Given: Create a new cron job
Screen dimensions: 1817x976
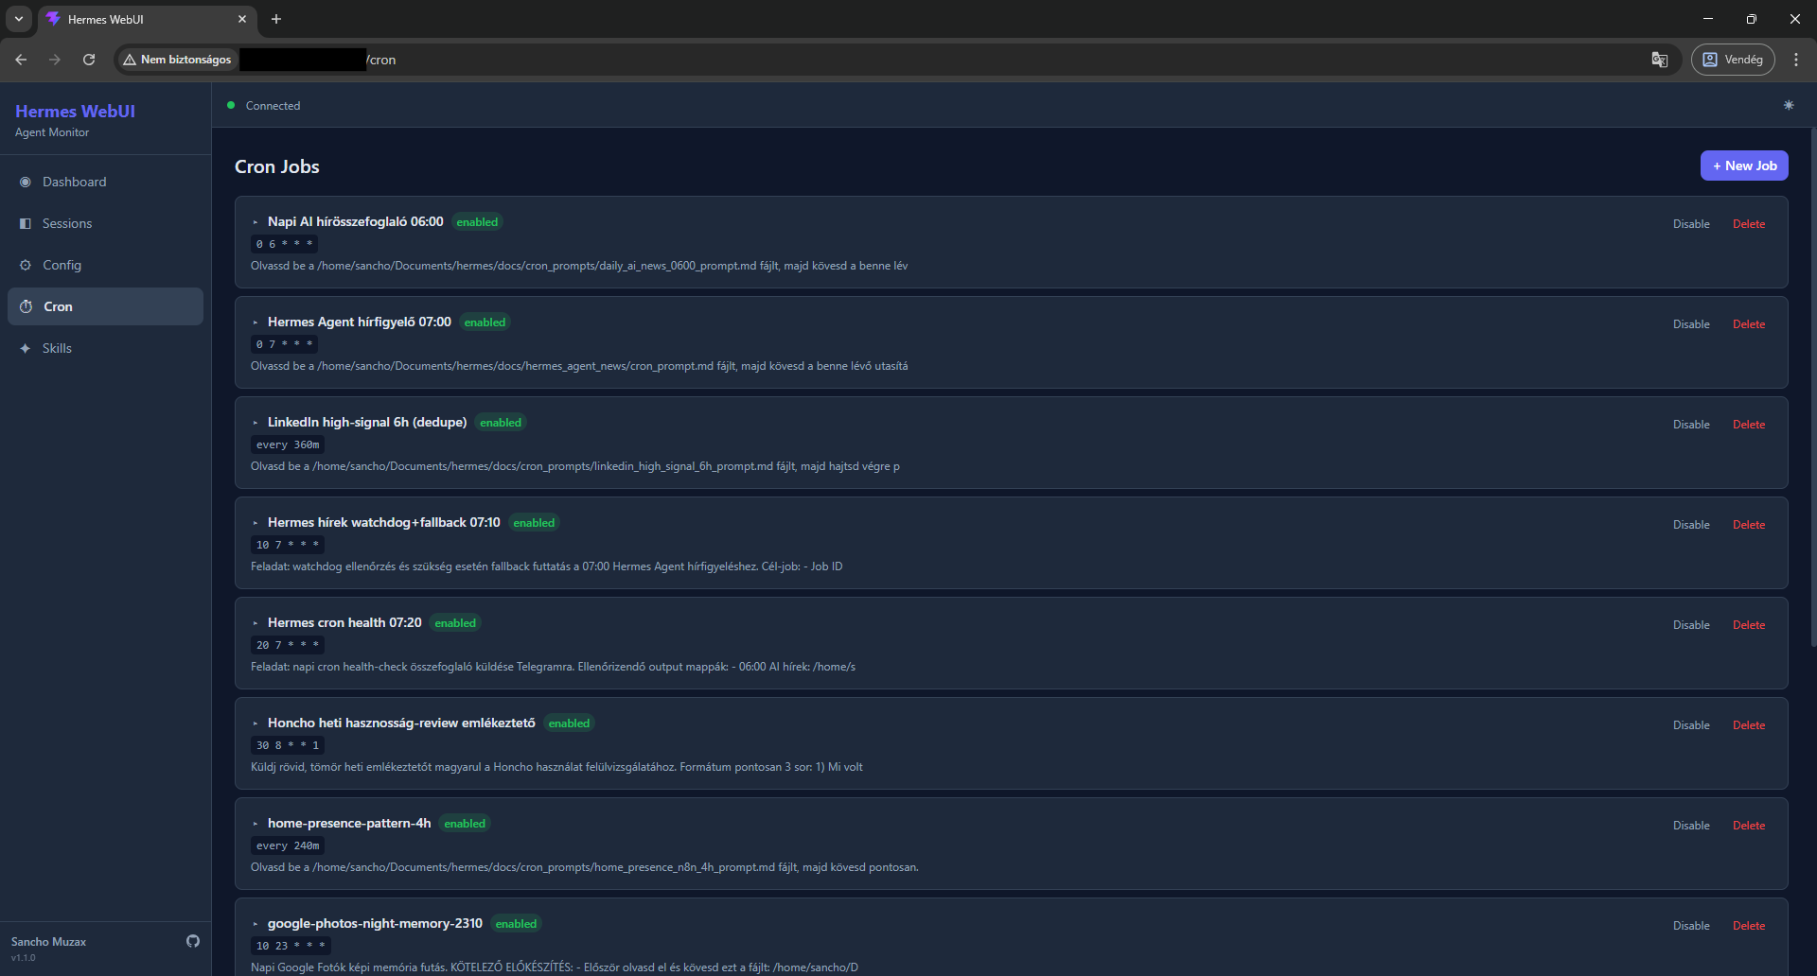Looking at the screenshot, I should pos(1744,166).
